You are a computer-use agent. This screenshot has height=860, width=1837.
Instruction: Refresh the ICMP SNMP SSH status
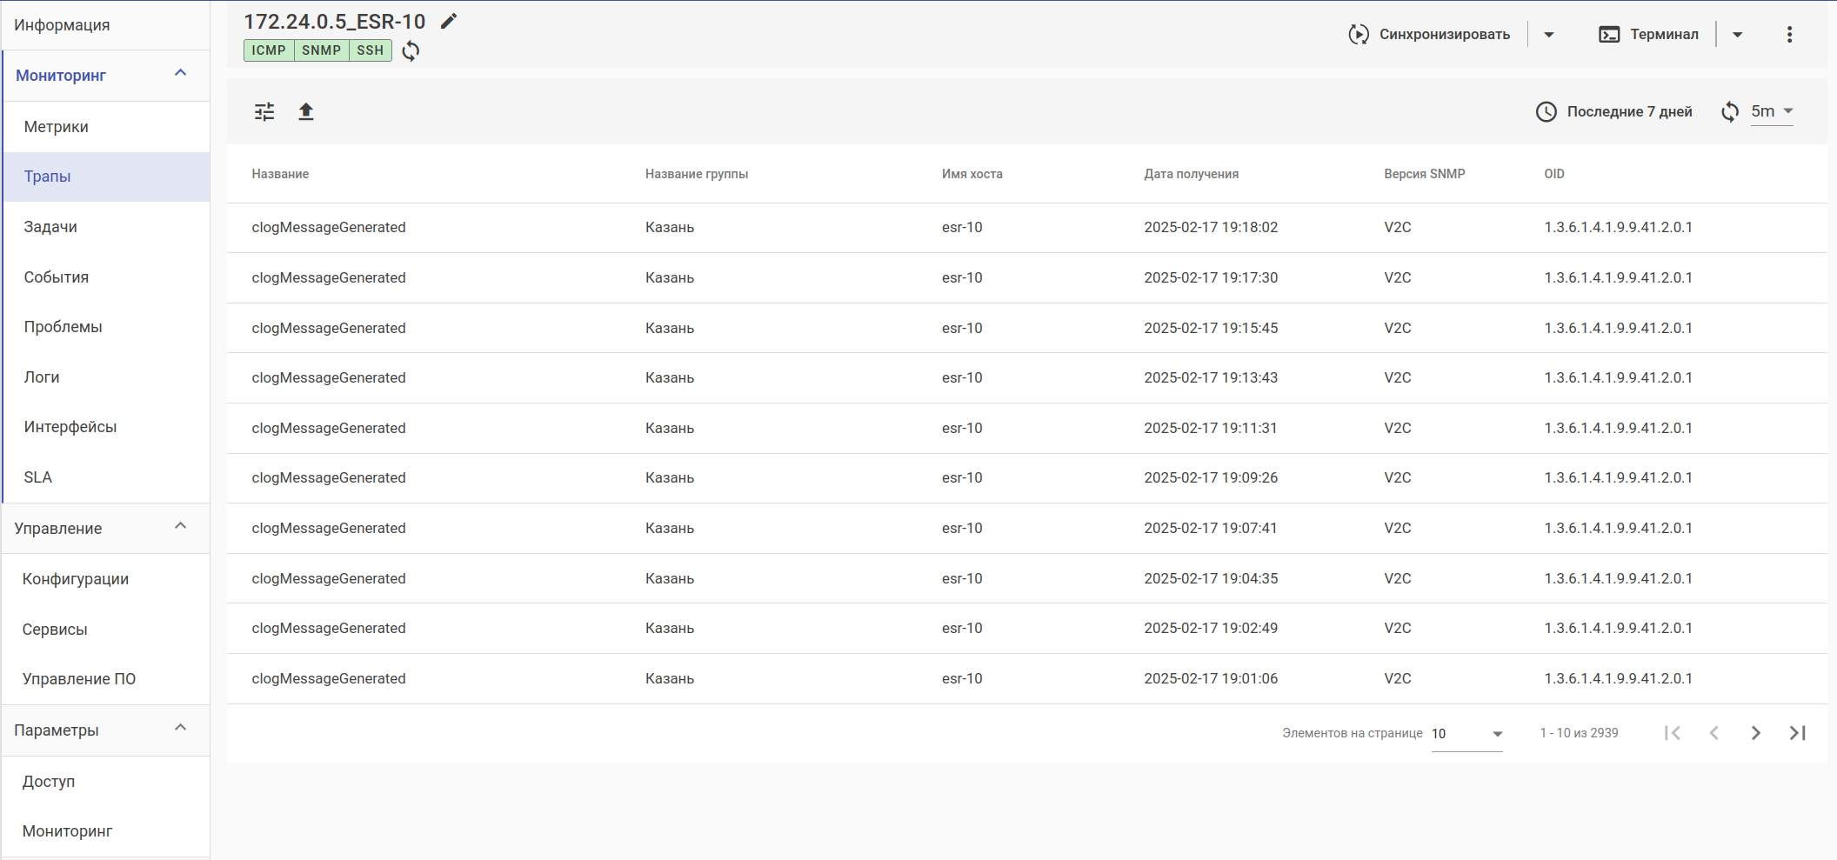click(x=411, y=51)
